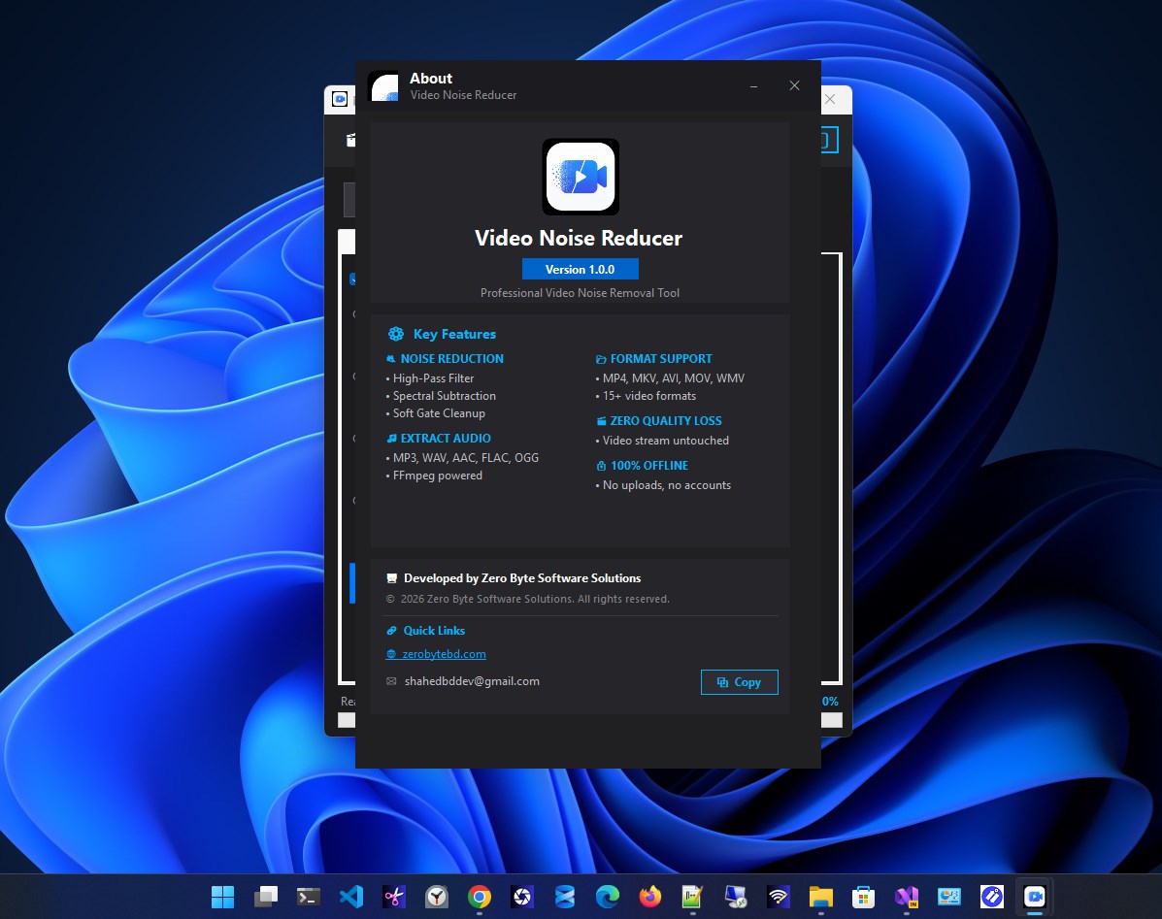Open the Wi-Fi app icon in taskbar
Screen dimensions: 1162x919
pyautogui.click(x=779, y=897)
